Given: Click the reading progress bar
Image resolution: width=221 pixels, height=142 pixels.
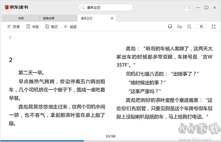Looking at the screenshot, I should point(110,141).
